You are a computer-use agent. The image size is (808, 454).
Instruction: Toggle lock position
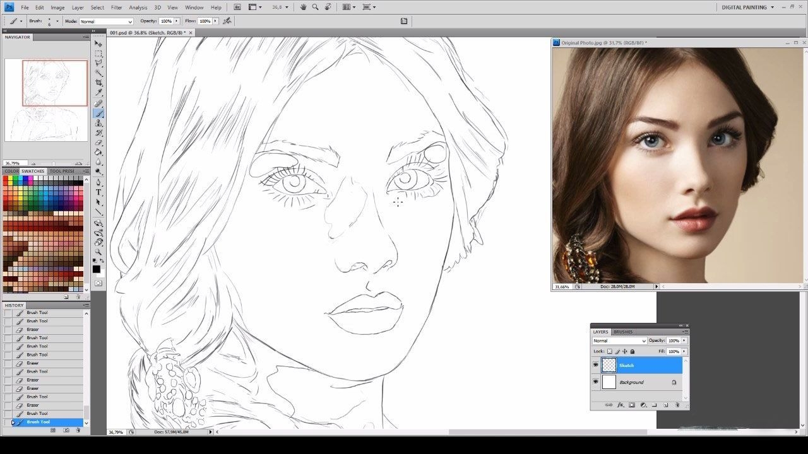(625, 351)
